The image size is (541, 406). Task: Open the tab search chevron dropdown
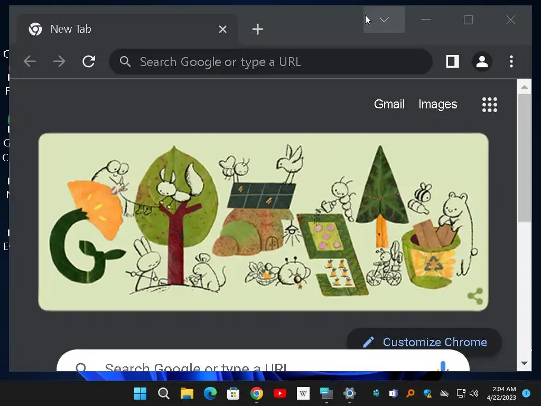tap(384, 20)
